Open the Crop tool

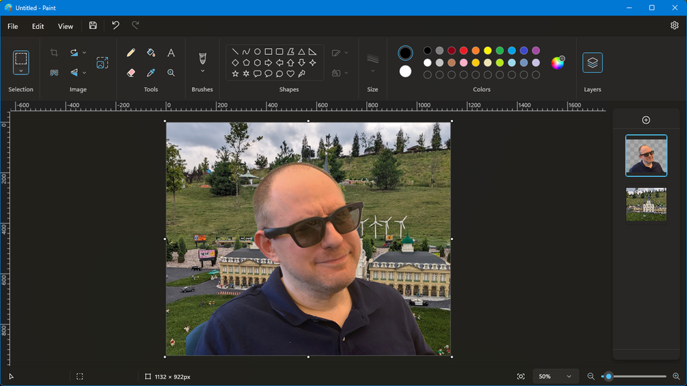54,52
